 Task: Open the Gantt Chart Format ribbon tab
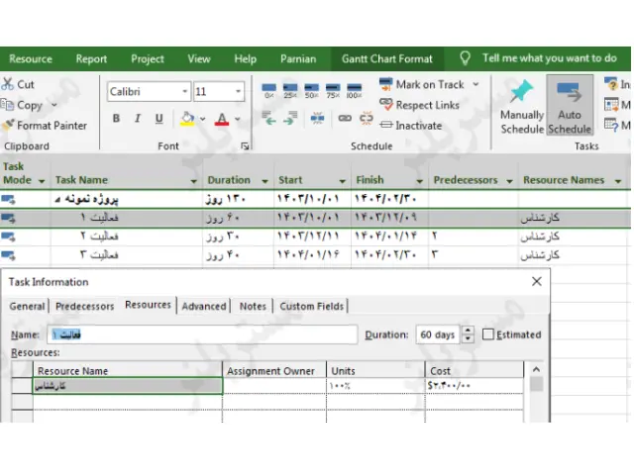(x=386, y=58)
